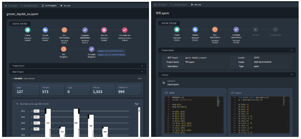Click the Complete Optimization checkmark icon under 하위 qasm
301x139 pixels.
tap(236, 29)
